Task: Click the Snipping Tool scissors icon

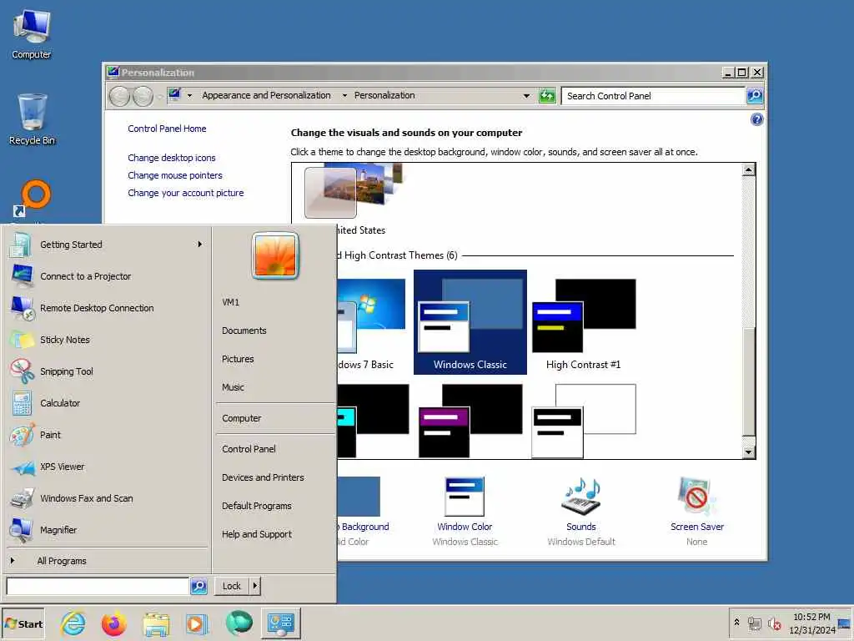Action: coord(22,371)
